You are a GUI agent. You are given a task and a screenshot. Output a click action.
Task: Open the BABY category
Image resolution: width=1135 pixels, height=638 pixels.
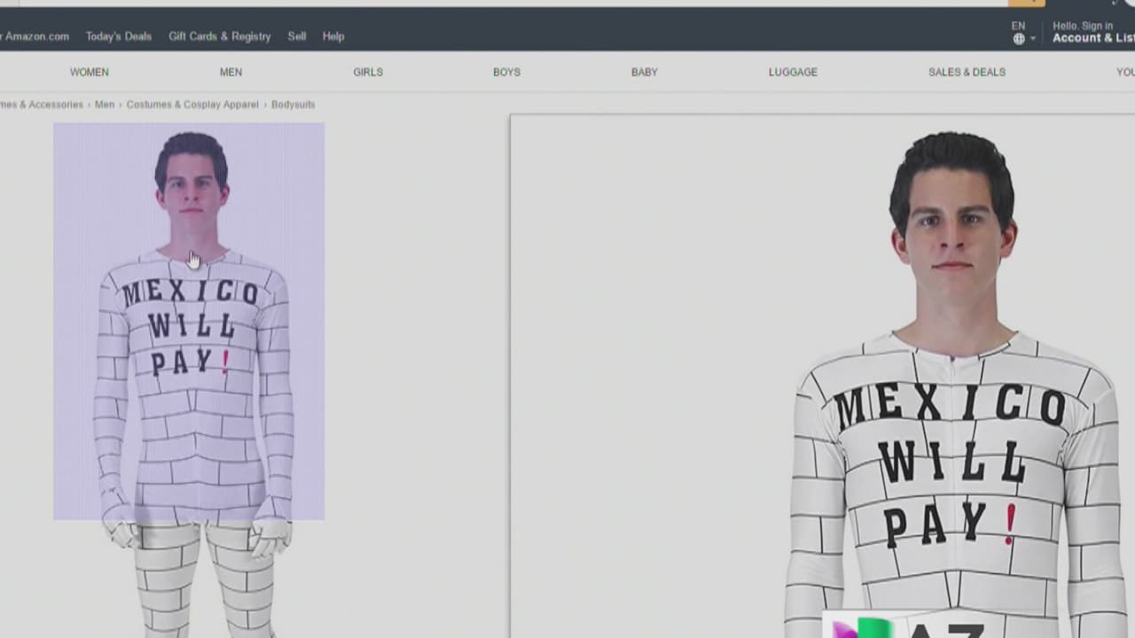pyautogui.click(x=645, y=72)
